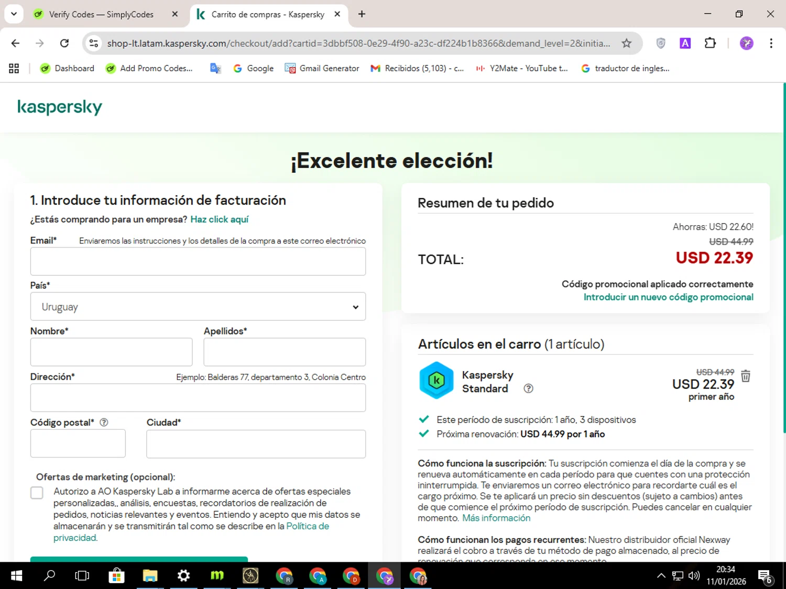The width and height of the screenshot is (786, 589).
Task: Open the taskbar clock showing 20:34
Action: tap(726, 575)
